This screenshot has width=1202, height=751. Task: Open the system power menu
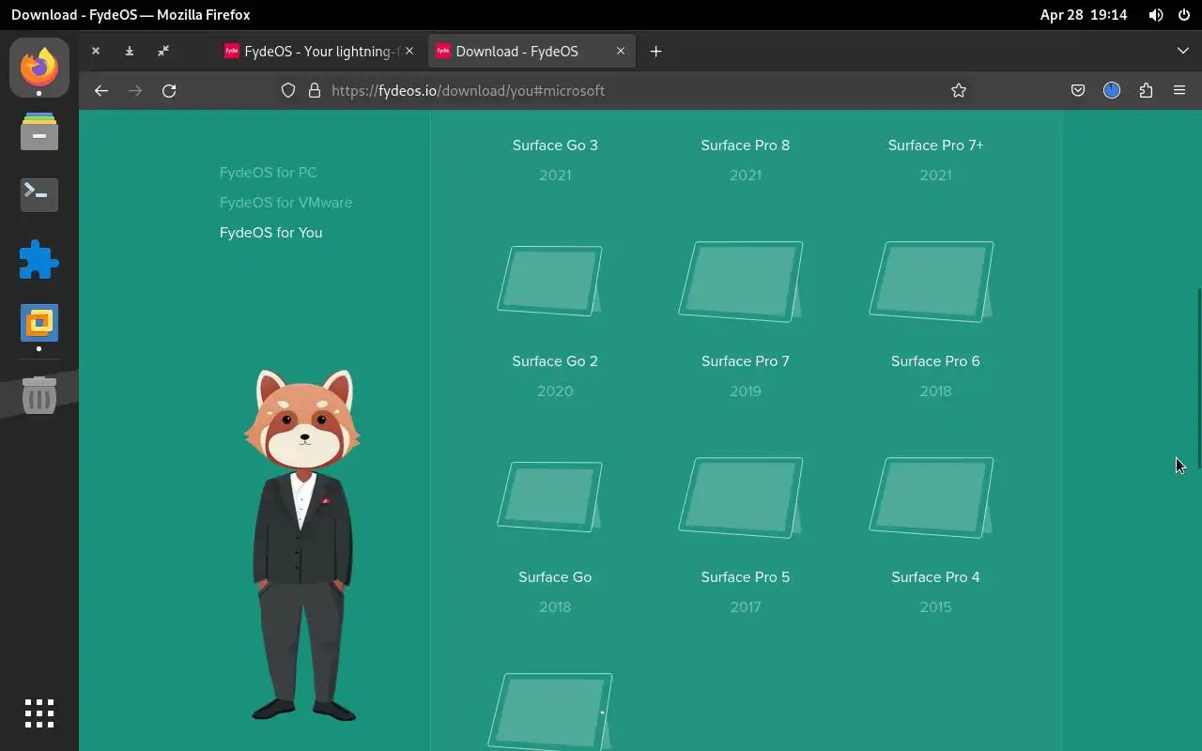pos(1182,15)
